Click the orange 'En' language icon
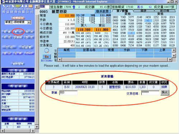179x134 pixels. tap(47, 57)
